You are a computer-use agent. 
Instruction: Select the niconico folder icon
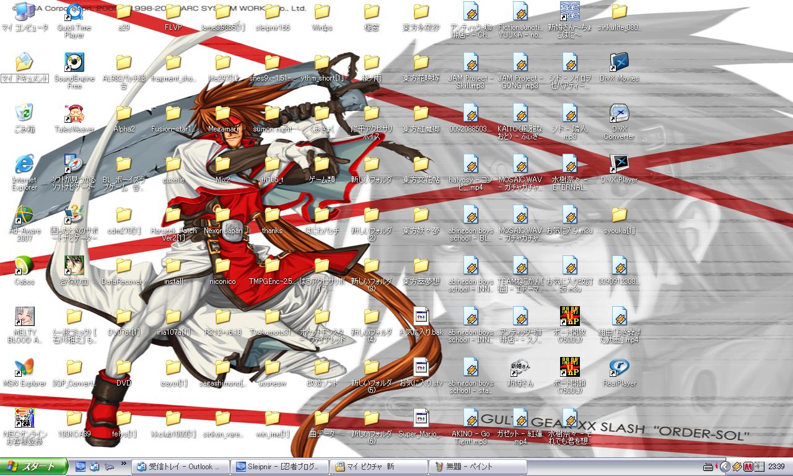[x=223, y=272]
